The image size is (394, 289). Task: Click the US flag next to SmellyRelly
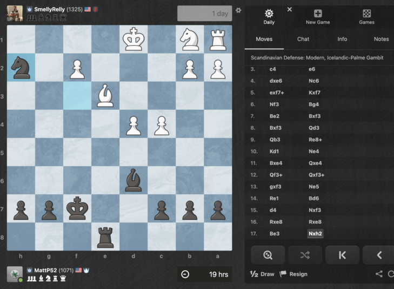pos(88,9)
